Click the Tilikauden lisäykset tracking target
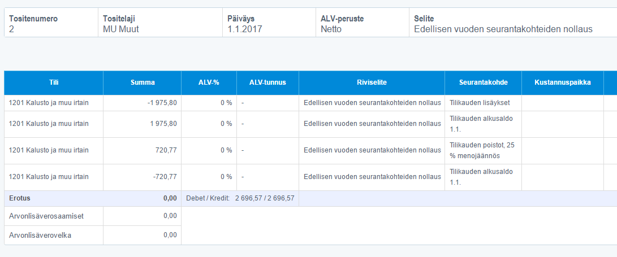Screen dimensions: 617x257 pos(480,103)
